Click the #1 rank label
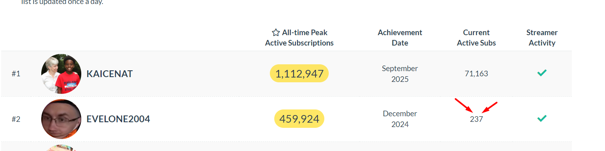The height and width of the screenshot is (151, 605). pos(16,74)
